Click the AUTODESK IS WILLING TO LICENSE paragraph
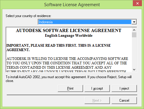144x109 pixels. pyautogui.click(x=67, y=64)
